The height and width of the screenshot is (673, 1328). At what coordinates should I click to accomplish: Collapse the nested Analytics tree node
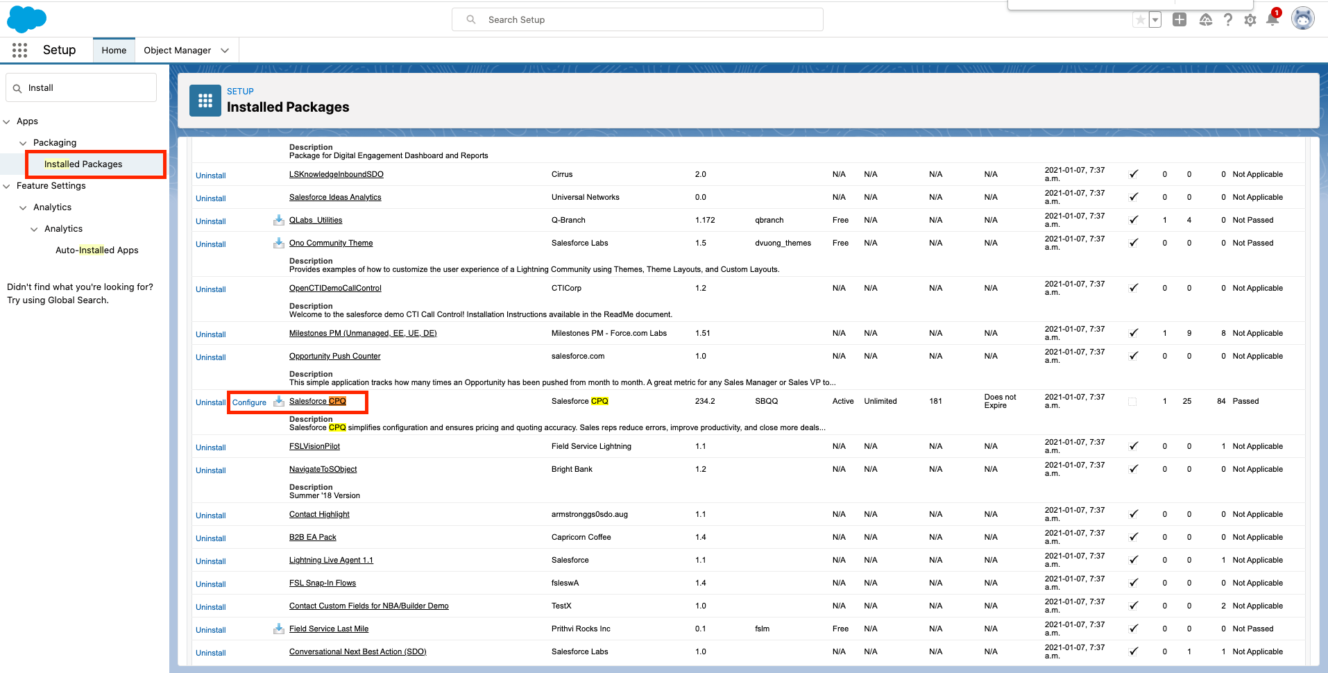pyautogui.click(x=34, y=229)
